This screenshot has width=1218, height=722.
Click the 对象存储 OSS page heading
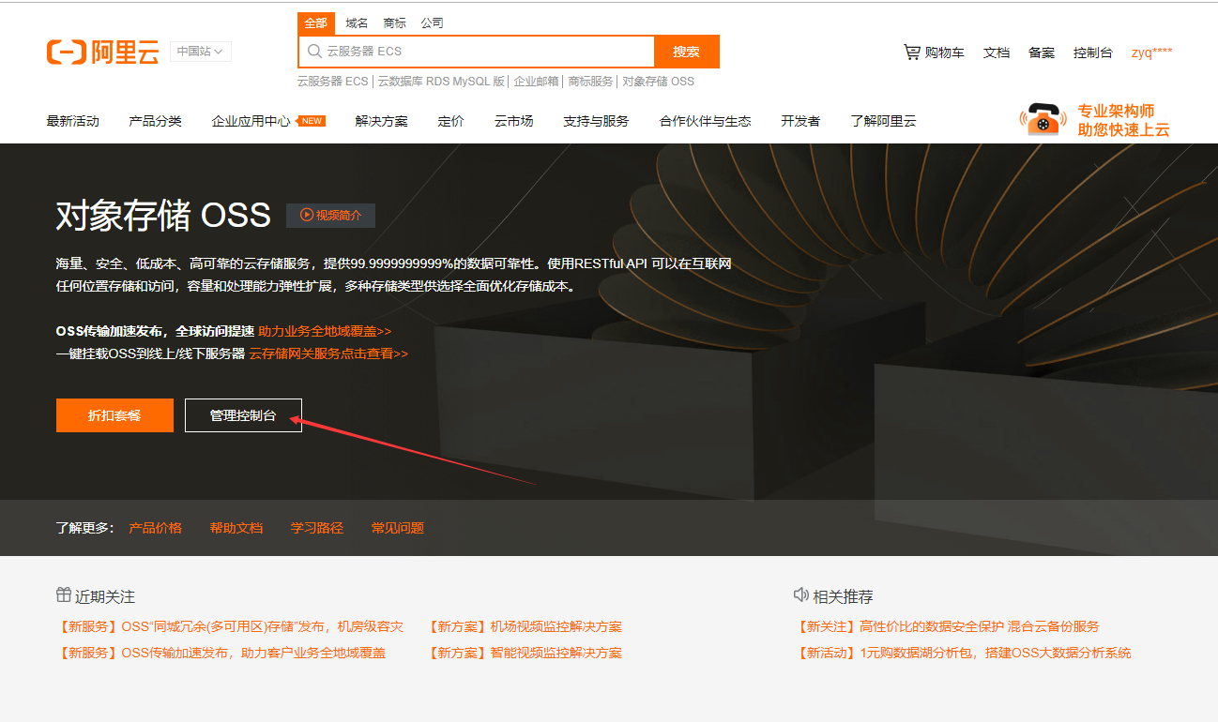click(x=163, y=216)
